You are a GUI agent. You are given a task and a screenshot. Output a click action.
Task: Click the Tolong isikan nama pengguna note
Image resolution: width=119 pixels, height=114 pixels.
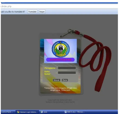pos(60,89)
